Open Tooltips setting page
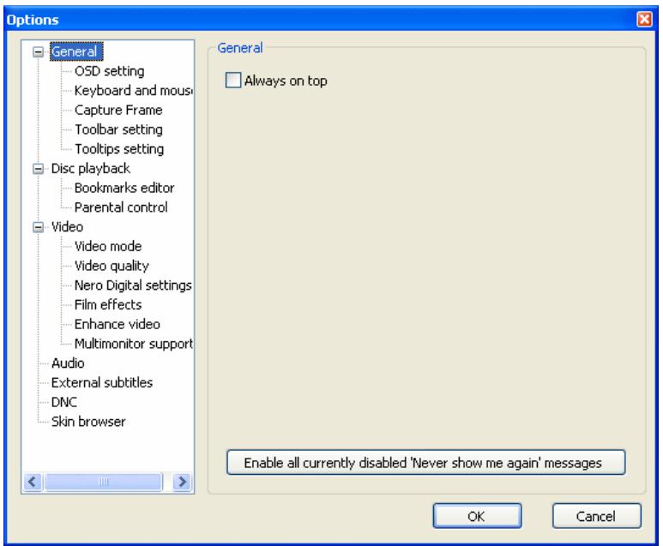Screen dimensions: 663x546 (119, 149)
